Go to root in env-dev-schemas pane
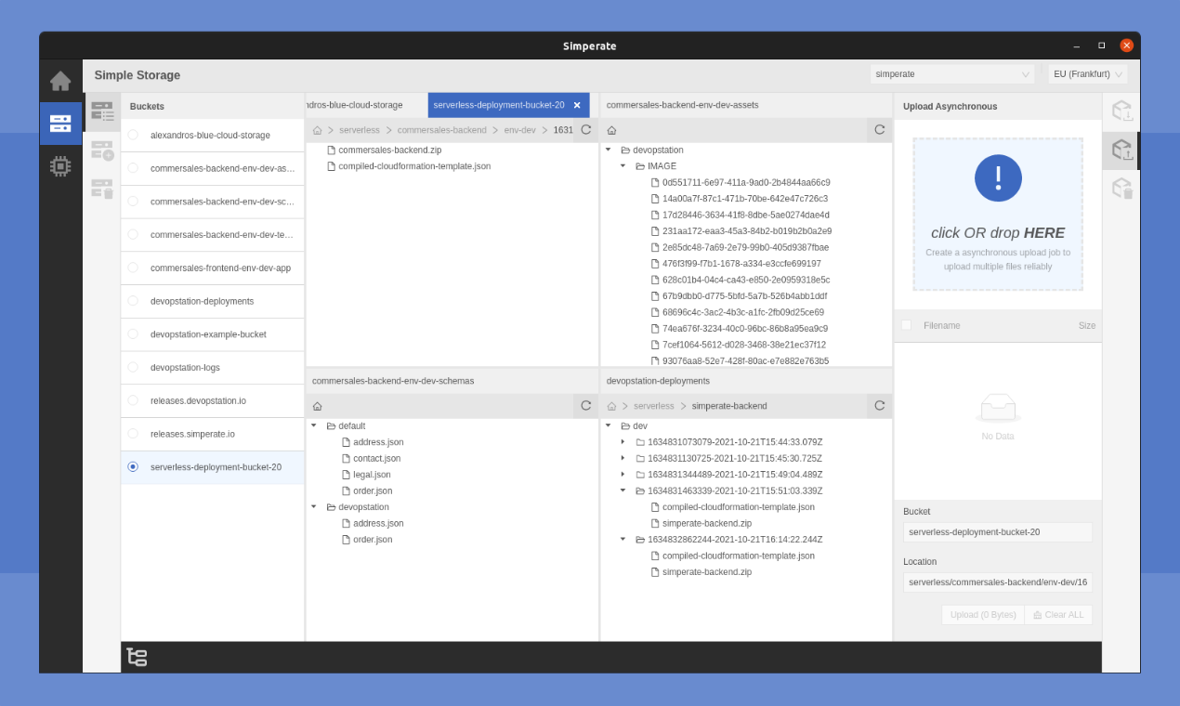This screenshot has width=1180, height=706. coord(317,406)
